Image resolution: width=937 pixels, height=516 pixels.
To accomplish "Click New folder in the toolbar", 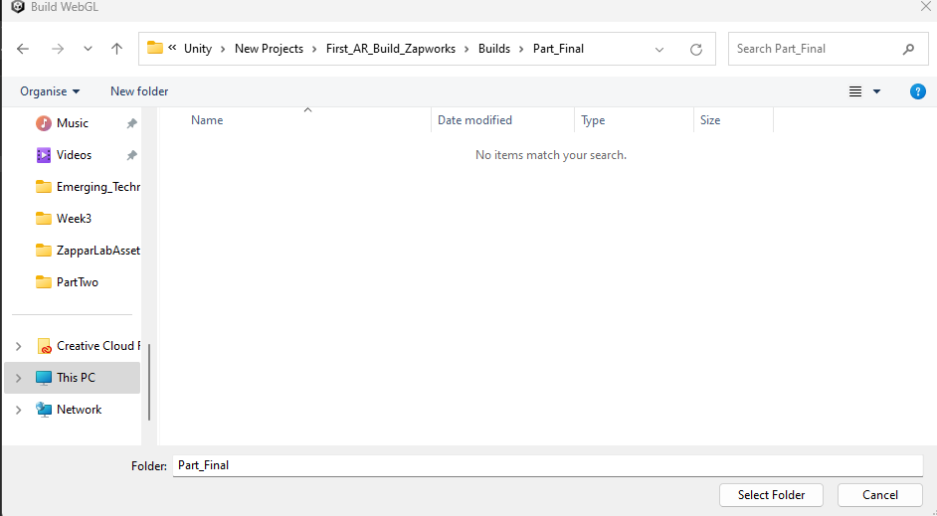I will [139, 91].
